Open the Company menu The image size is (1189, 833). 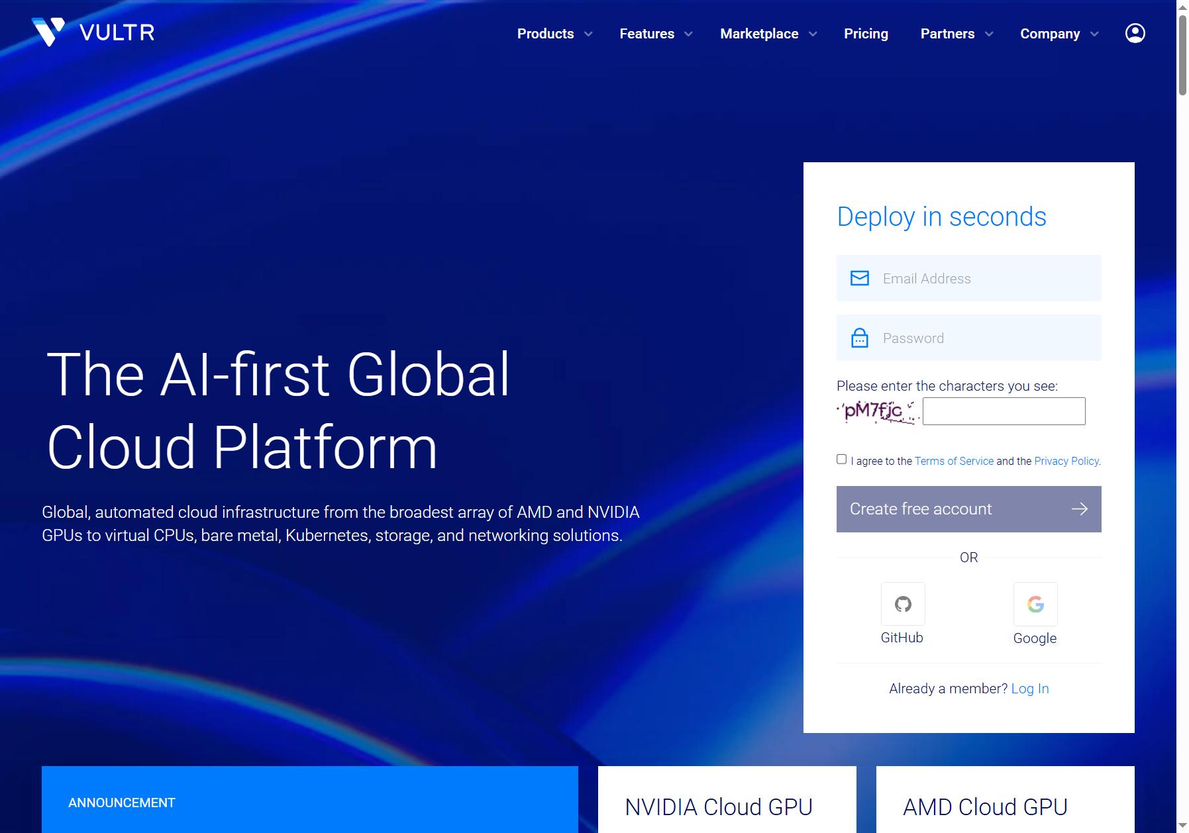pos(1050,34)
